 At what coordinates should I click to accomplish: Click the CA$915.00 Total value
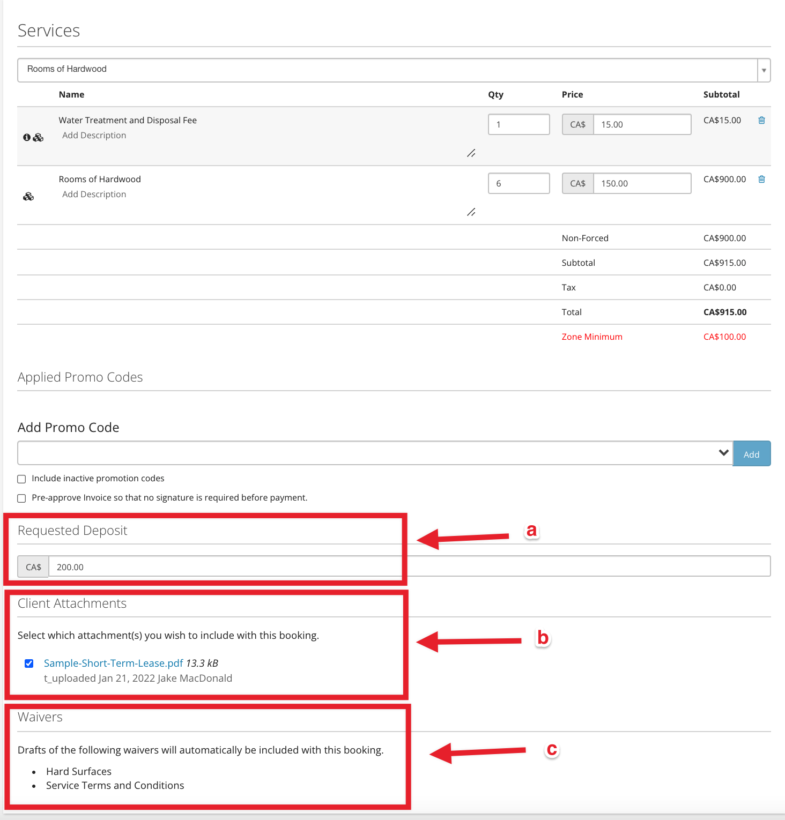[725, 312]
